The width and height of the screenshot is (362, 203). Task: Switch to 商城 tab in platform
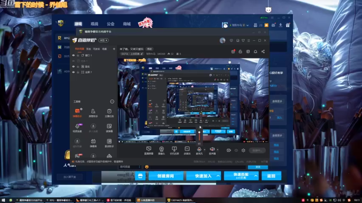[x=127, y=24]
